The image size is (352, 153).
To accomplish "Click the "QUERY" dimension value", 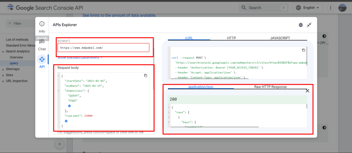I will (74, 96).
